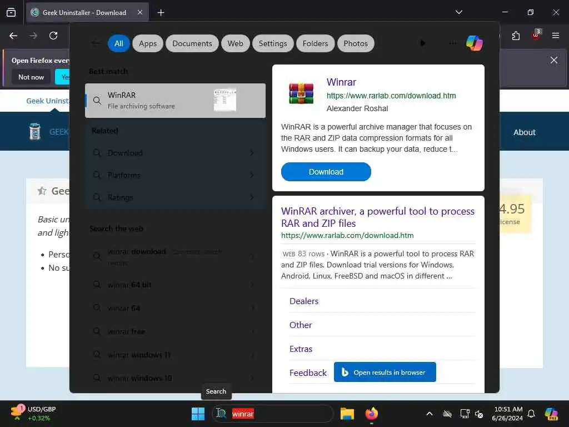
Task: Click the WinRAR screenshot thumbnail
Action: click(x=225, y=100)
